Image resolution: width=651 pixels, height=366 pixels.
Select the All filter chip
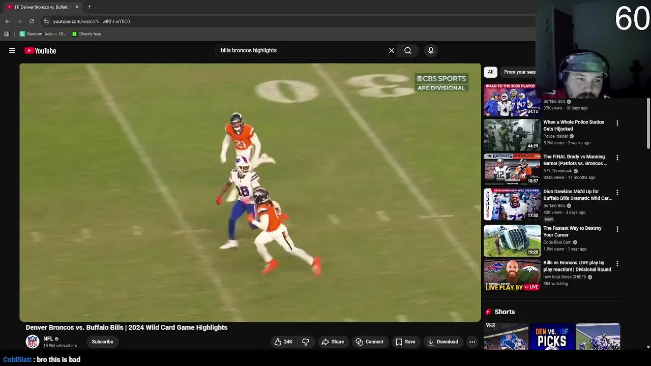pos(491,72)
